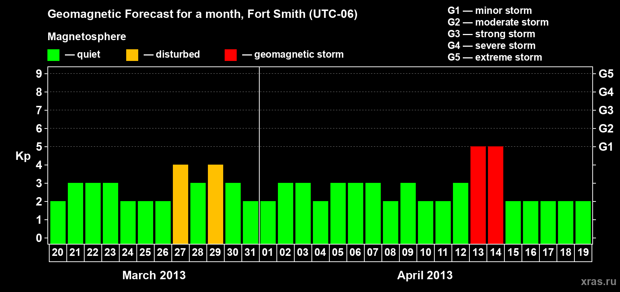
Task: Select the orange bar for March 27
Action: click(181, 204)
